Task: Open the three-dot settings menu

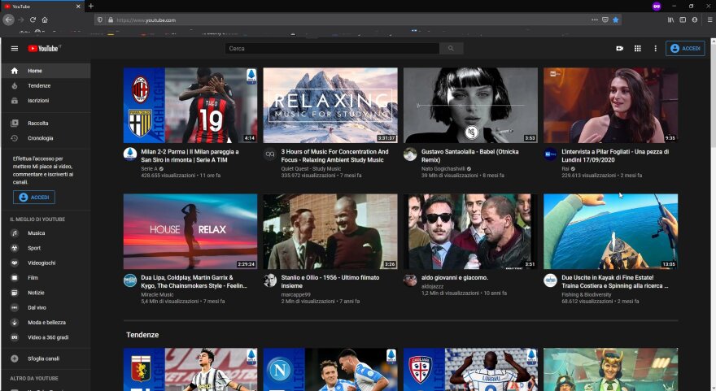Action: (655, 49)
